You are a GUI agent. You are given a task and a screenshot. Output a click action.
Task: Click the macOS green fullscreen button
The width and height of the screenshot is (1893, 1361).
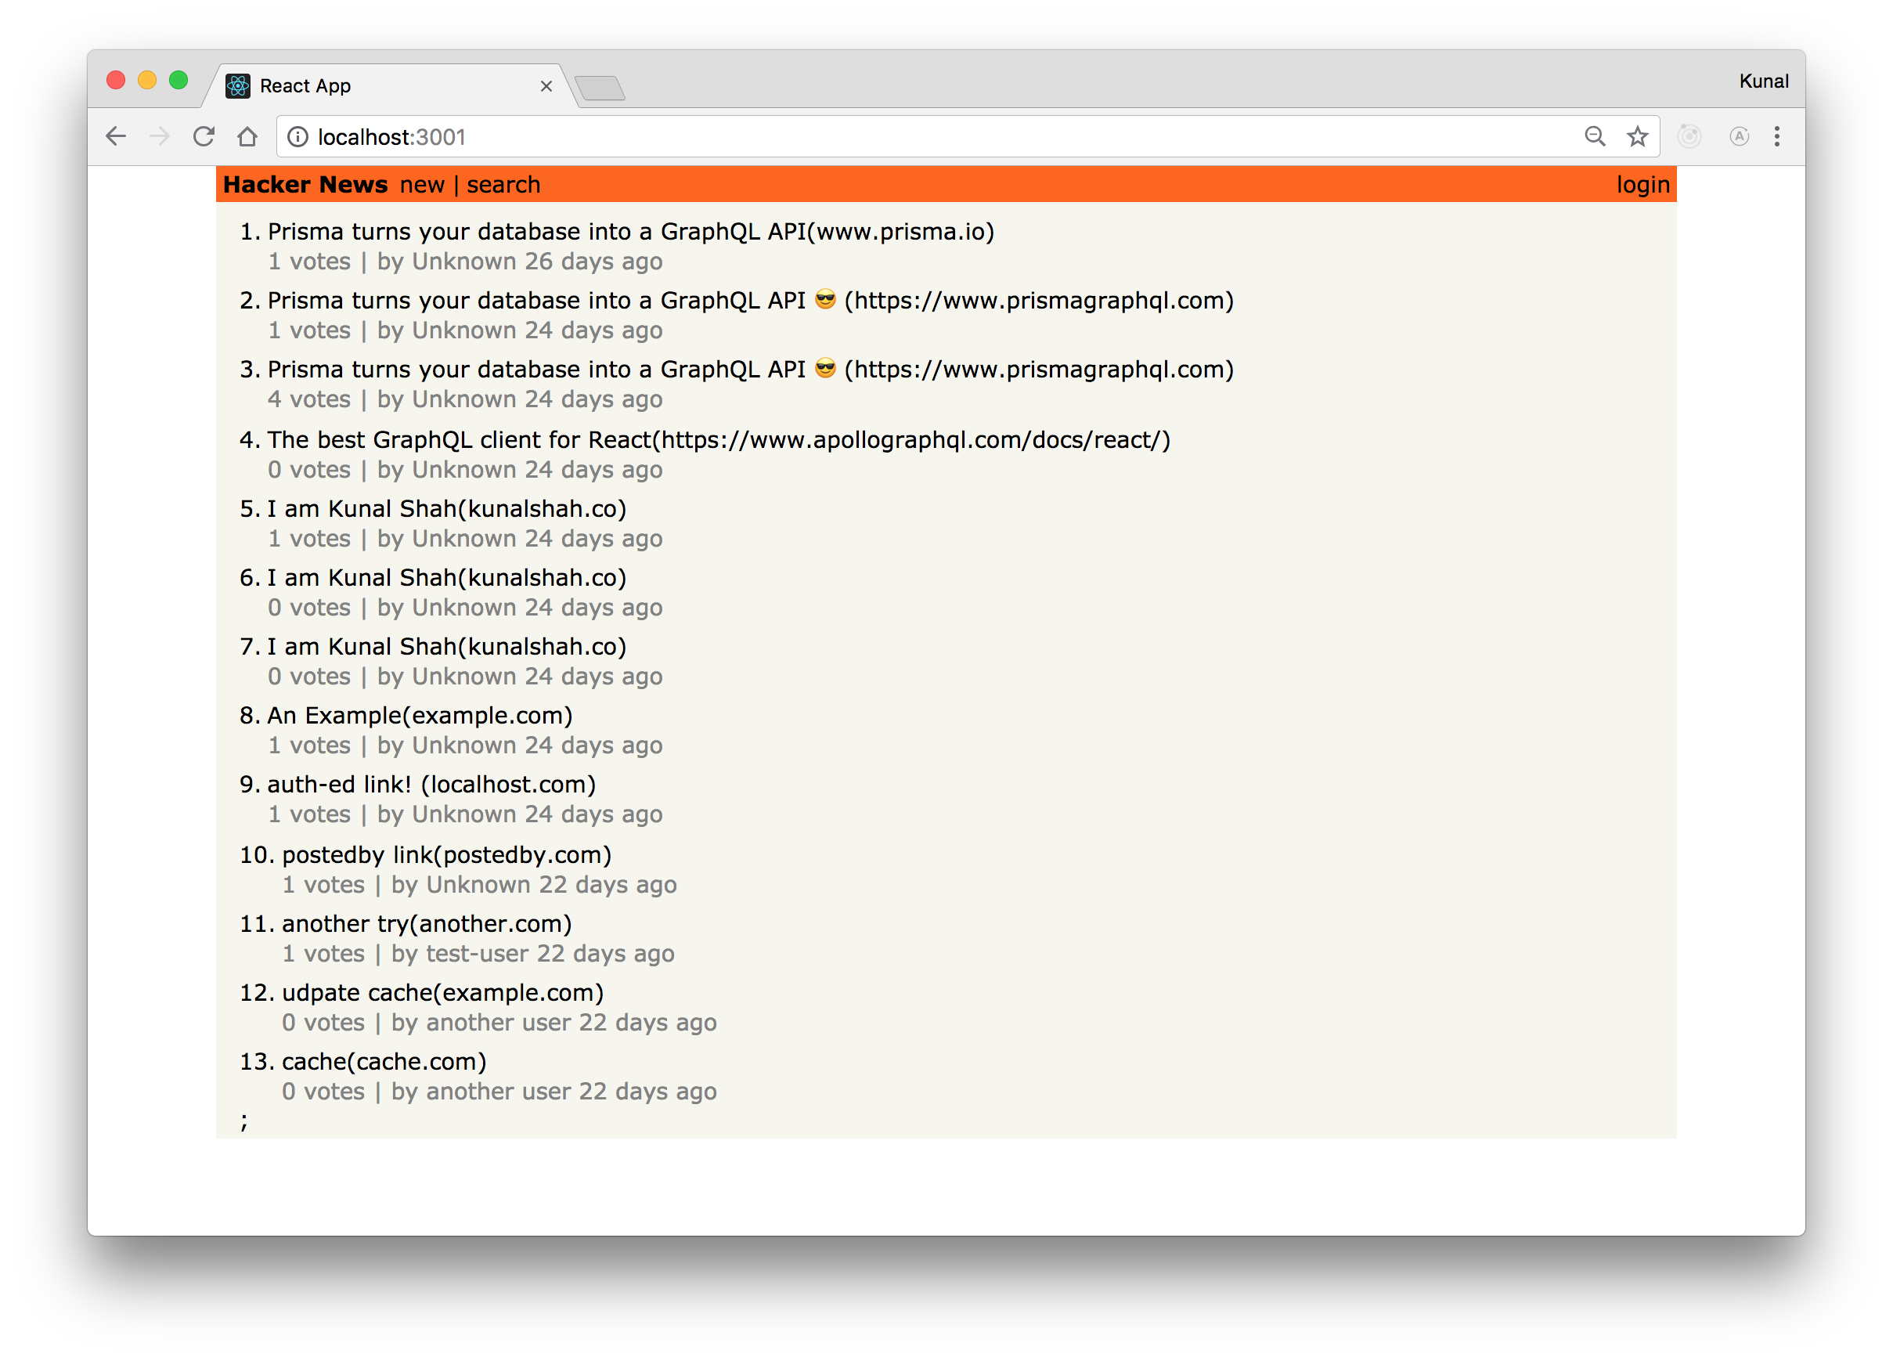178,80
